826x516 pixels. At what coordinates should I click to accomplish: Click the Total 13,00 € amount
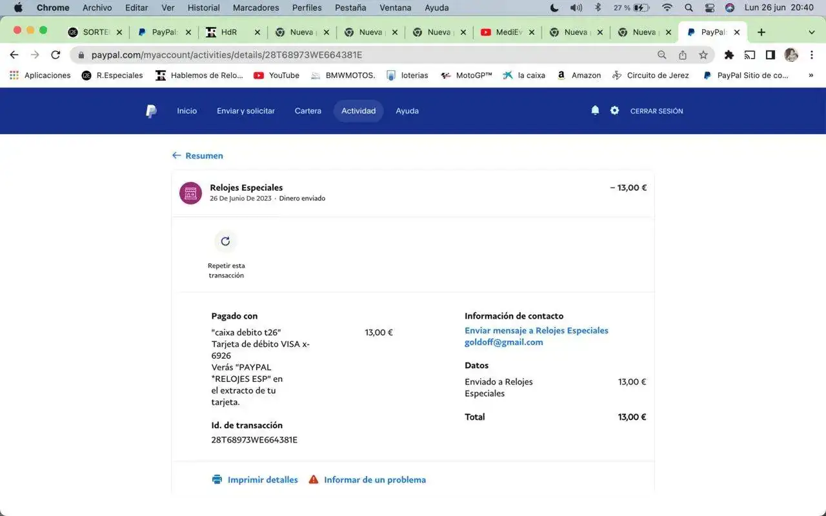[x=632, y=417]
